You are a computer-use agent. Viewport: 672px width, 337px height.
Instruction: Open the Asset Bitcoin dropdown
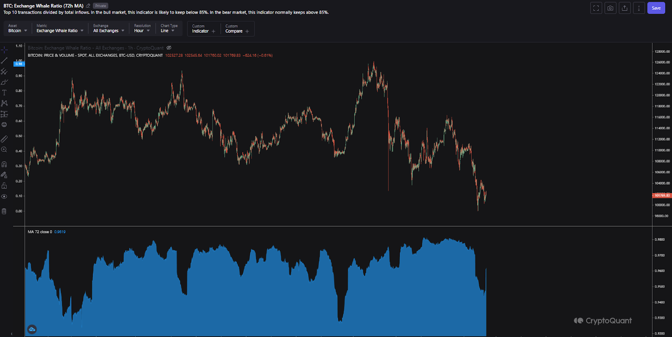click(18, 29)
